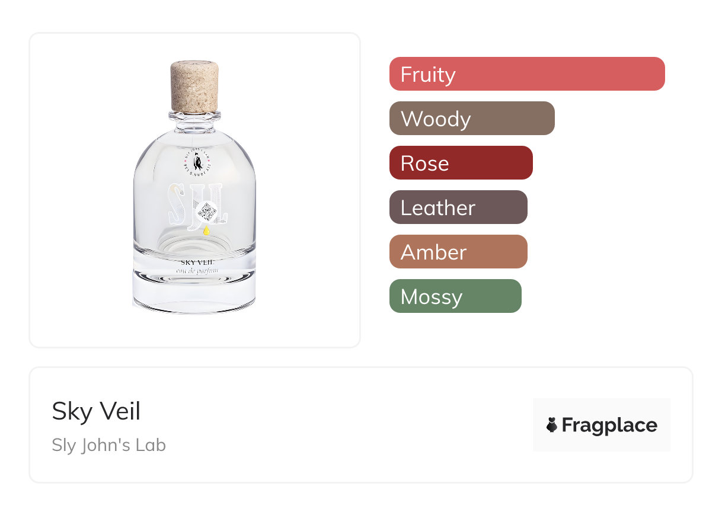Select the green Mossy accord bar
The image size is (722, 512).
(x=455, y=296)
